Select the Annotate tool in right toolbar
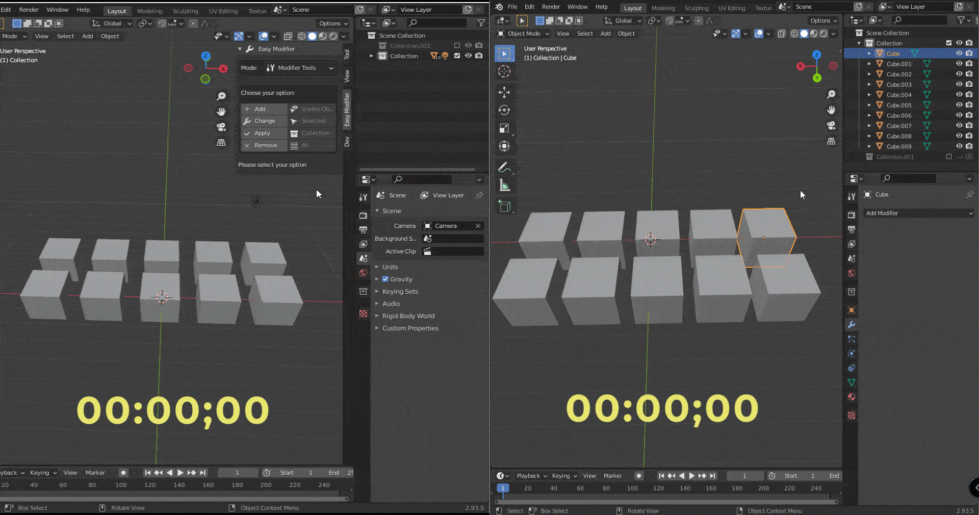Viewport: 979px width, 515px height. (504, 167)
